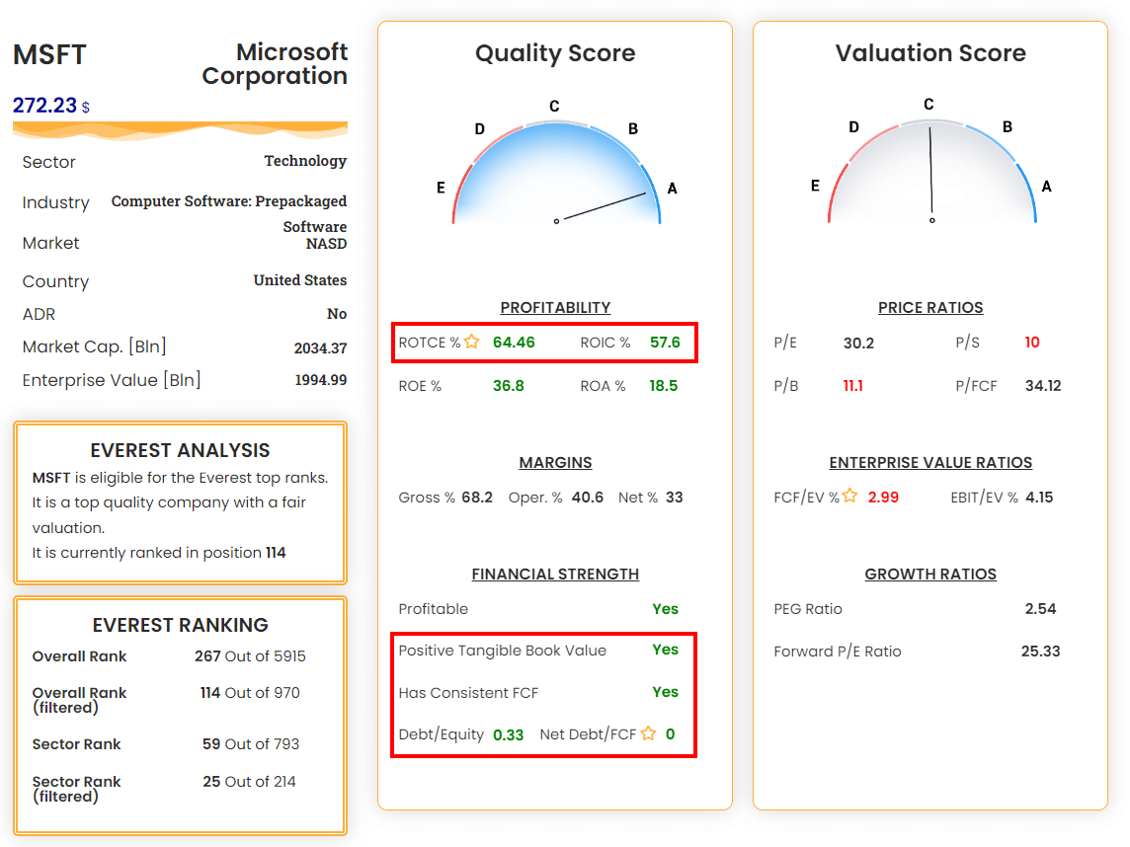1130x847 pixels.
Task: Open the GROWTH RATIOS section heading
Action: coord(930,574)
